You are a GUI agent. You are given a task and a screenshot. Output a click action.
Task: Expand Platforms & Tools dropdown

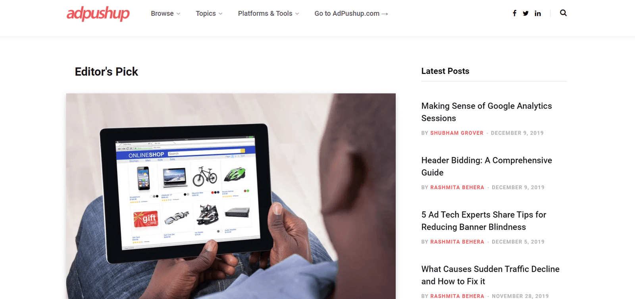(x=269, y=13)
